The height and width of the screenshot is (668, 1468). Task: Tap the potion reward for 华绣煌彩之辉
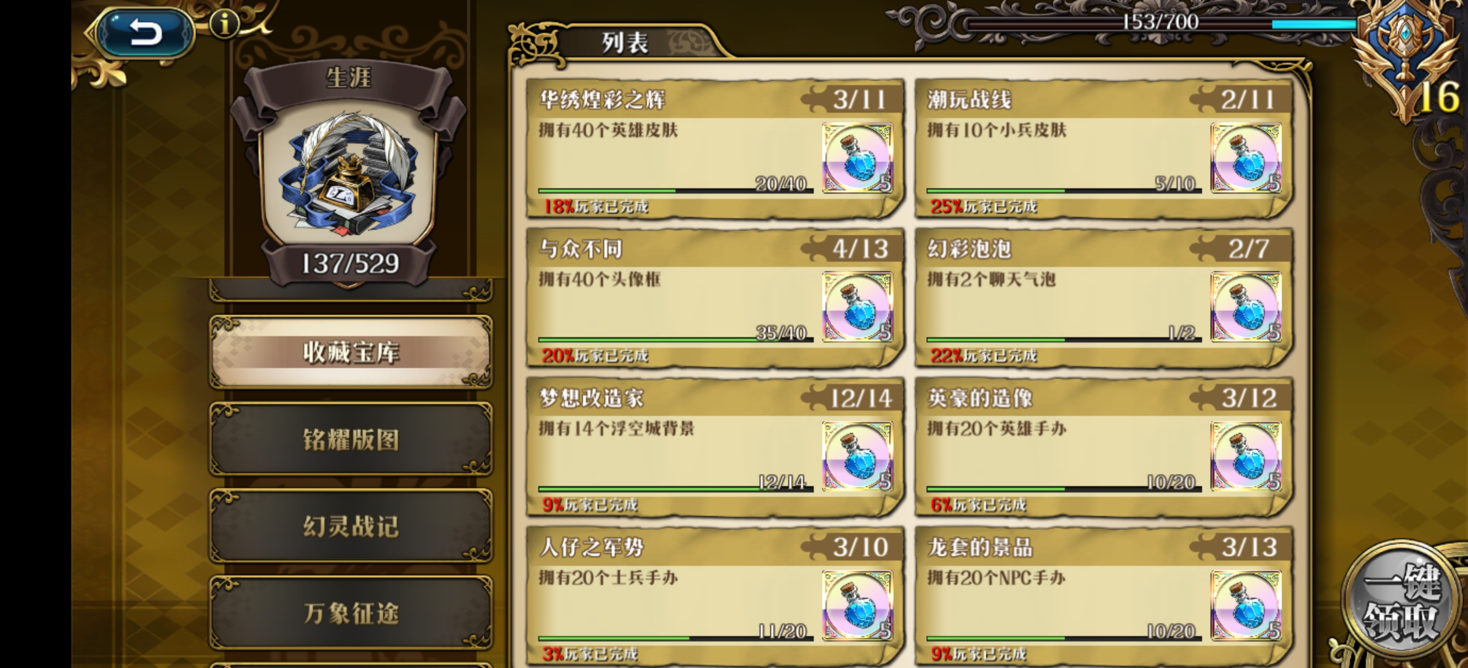pyautogui.click(x=857, y=158)
